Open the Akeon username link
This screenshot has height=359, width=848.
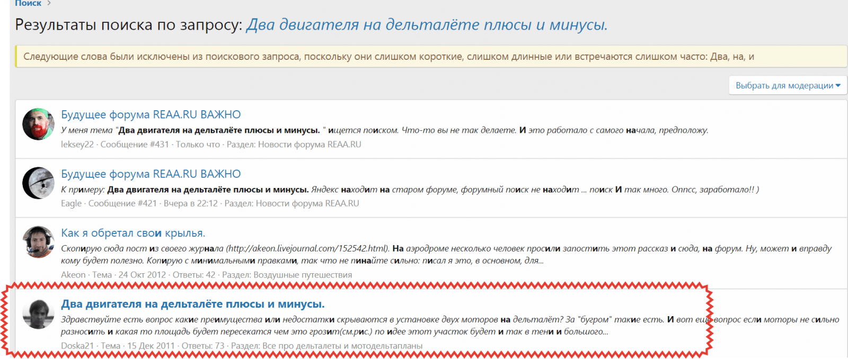tap(73, 275)
